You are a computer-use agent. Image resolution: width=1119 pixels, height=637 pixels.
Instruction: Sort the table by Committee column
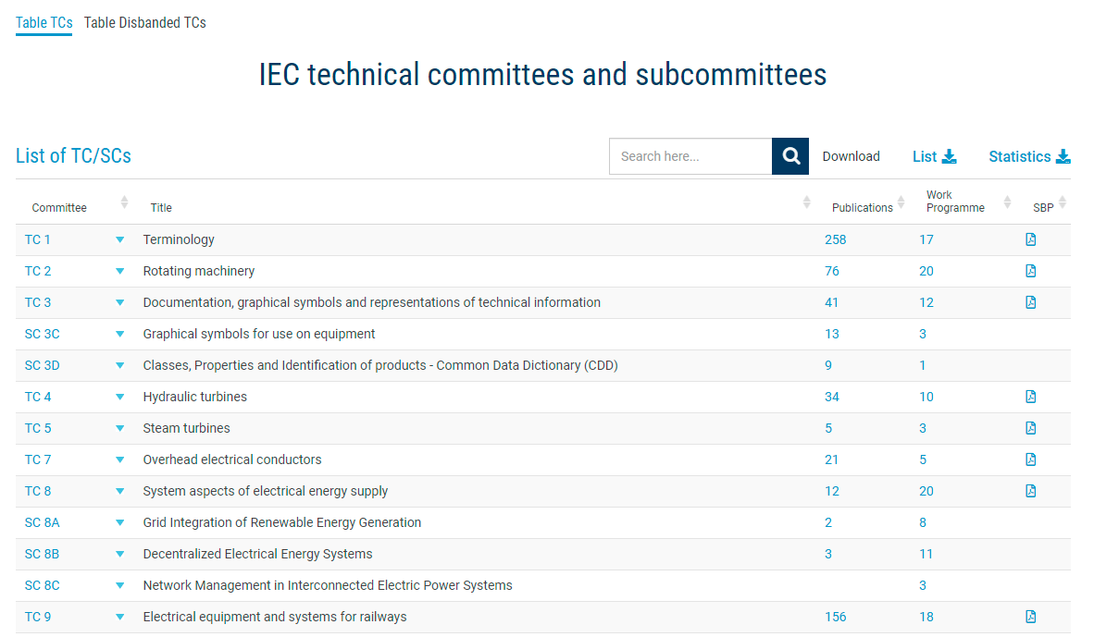[125, 202]
